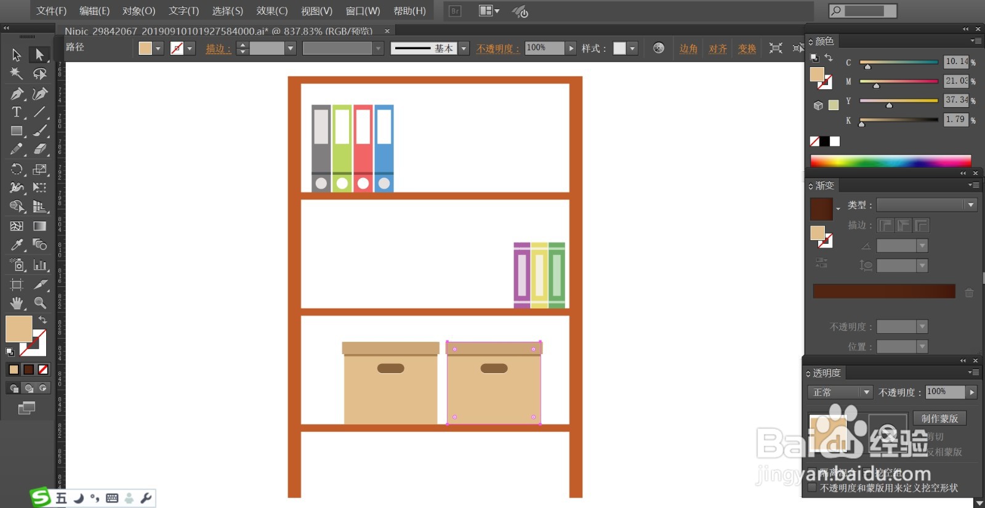The height and width of the screenshot is (508, 985).
Task: Open the 文件(F) menu
Action: (51, 11)
